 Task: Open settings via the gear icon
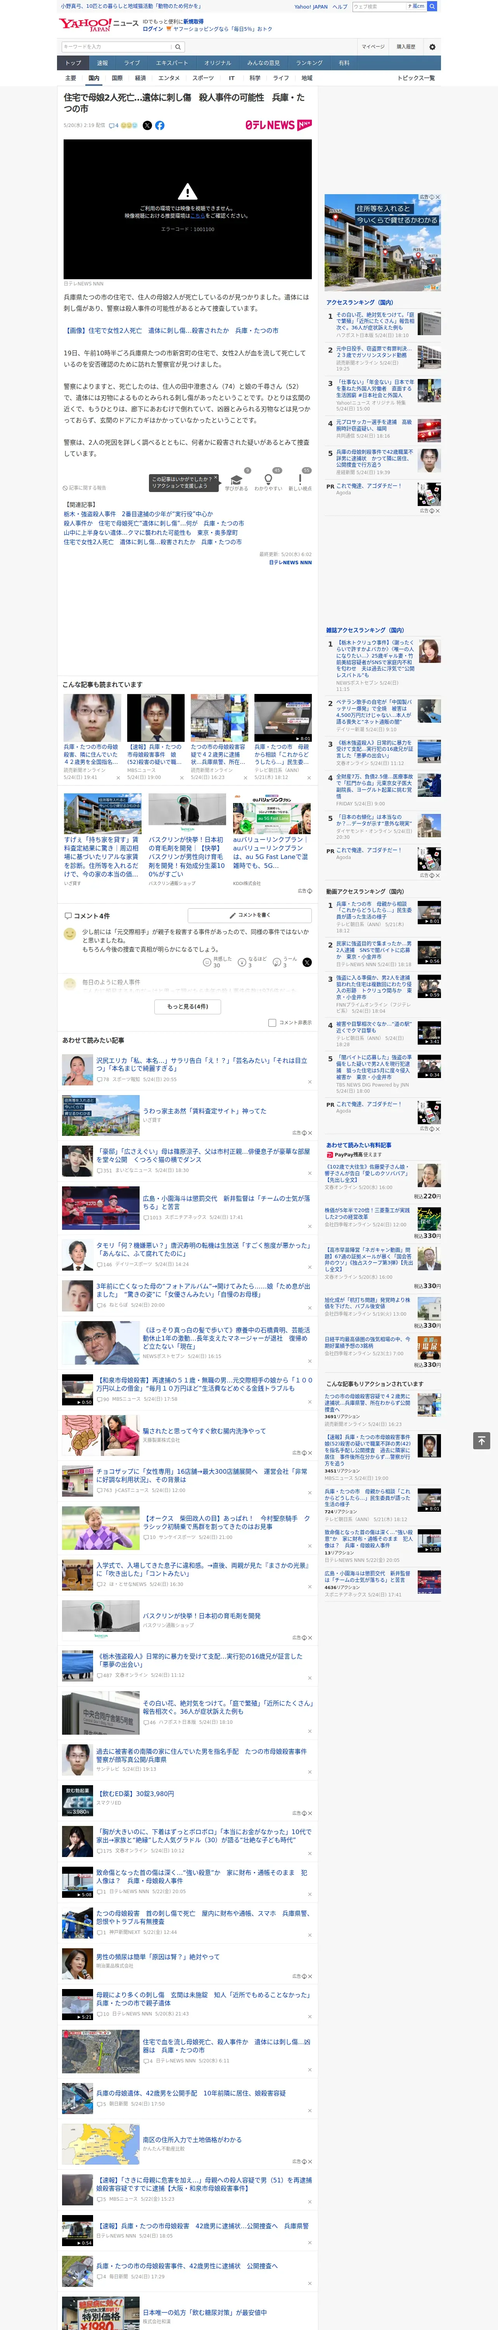432,47
